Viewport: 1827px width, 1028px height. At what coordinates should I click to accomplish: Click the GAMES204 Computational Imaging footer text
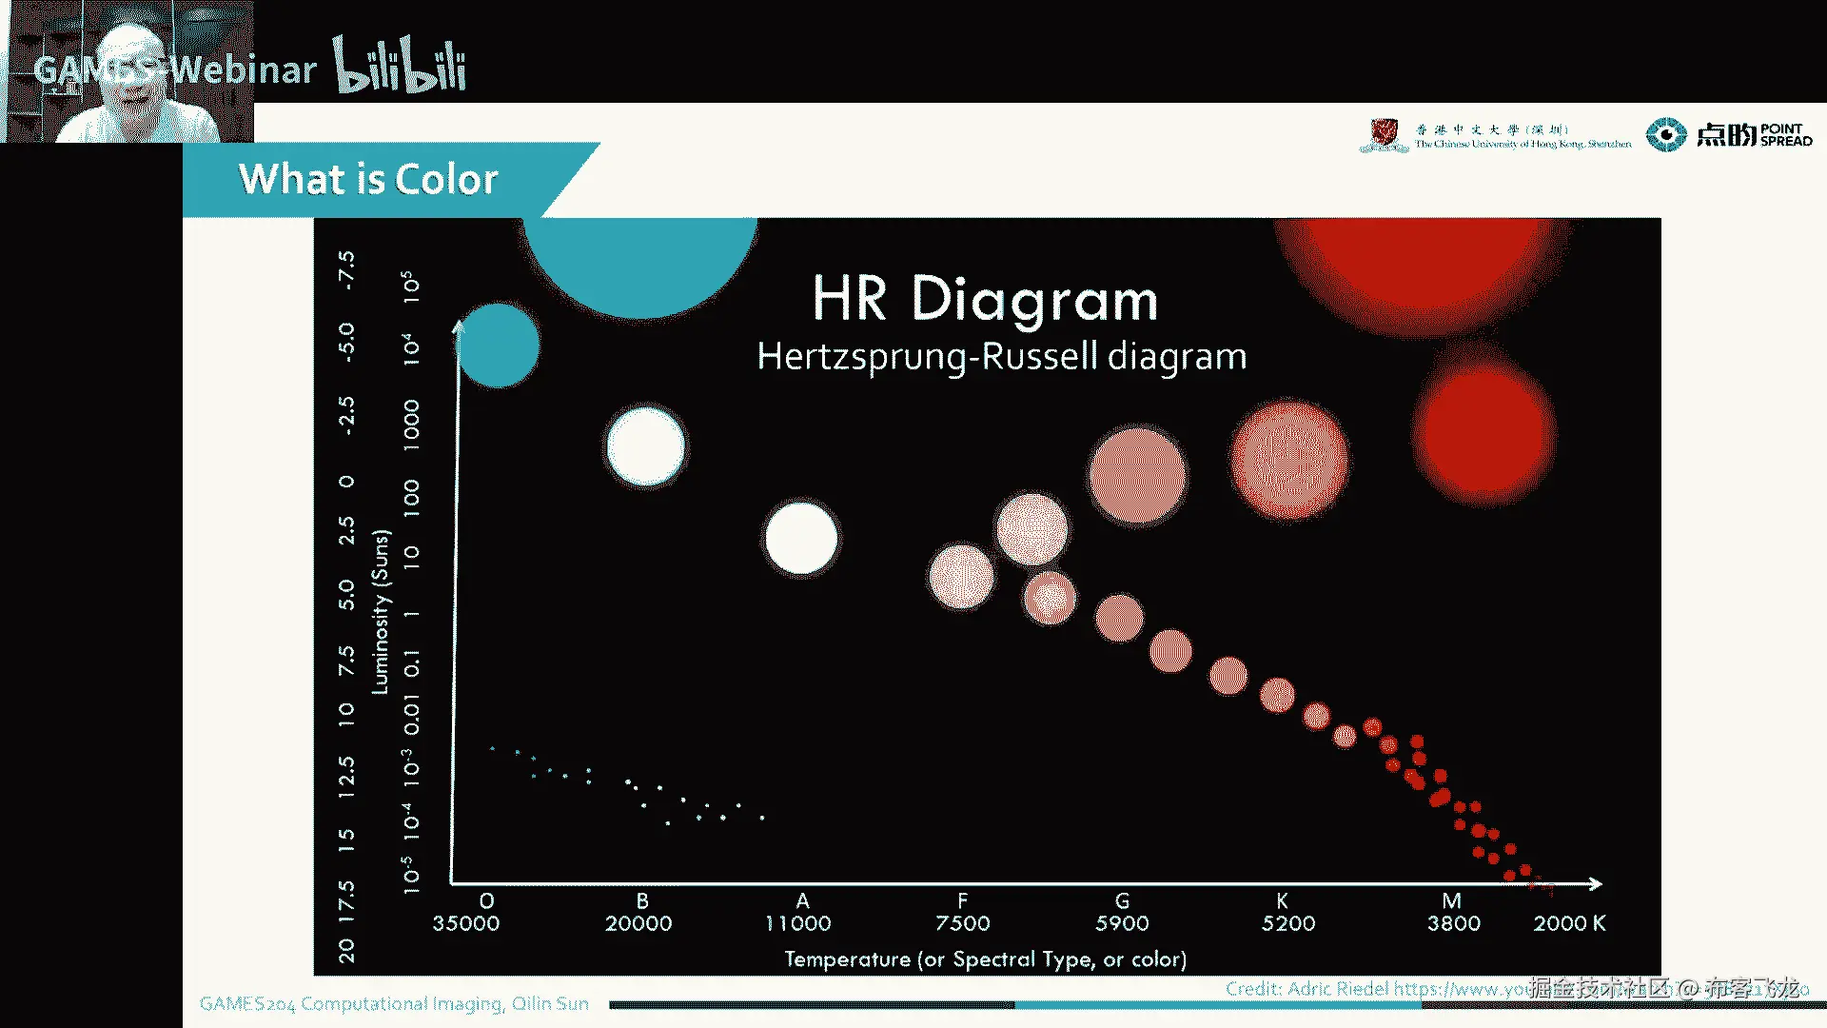click(394, 1003)
